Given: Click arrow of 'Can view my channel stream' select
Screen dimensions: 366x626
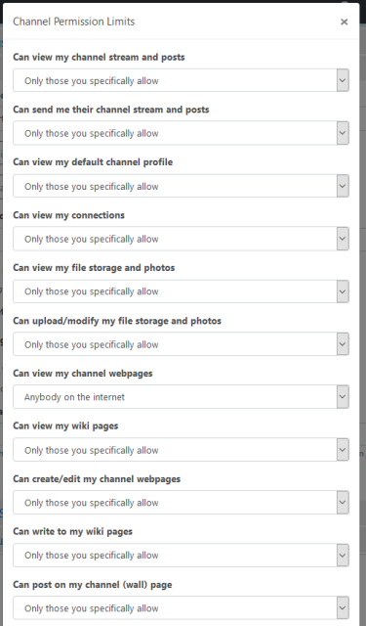Looking at the screenshot, I should (343, 80).
